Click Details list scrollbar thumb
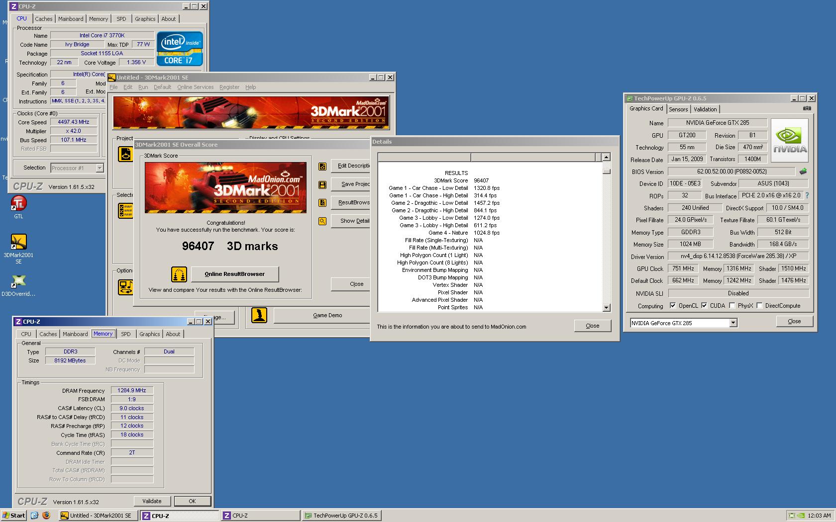Screen dimensions: 836x522 click(x=606, y=171)
